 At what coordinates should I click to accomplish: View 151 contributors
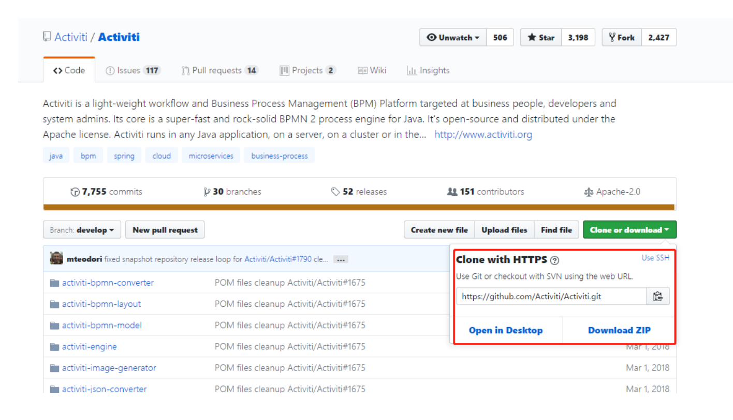click(x=486, y=192)
